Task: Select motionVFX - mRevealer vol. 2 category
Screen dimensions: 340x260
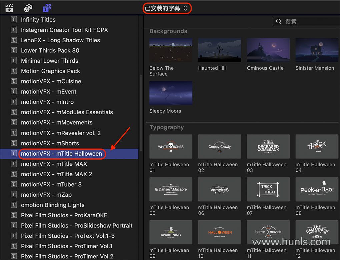Action: tap(61, 133)
